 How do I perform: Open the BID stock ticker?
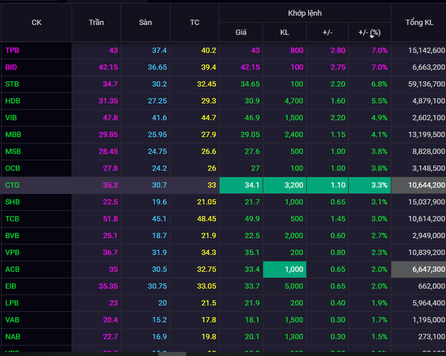pyautogui.click(x=12, y=67)
